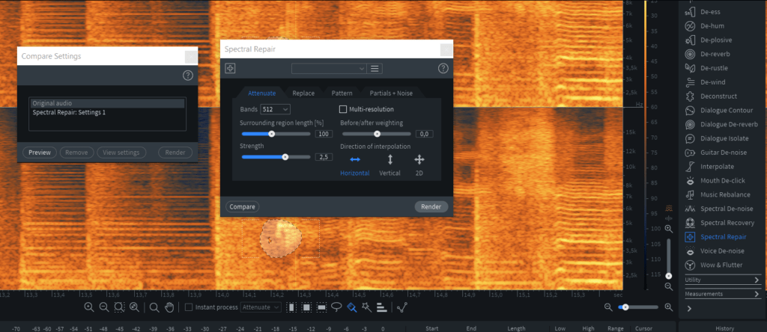Open the De-reverb module
This screenshot has height=332, width=767.
[x=718, y=54]
